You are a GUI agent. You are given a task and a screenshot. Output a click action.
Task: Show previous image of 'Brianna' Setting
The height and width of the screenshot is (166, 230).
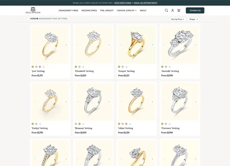point(78,102)
